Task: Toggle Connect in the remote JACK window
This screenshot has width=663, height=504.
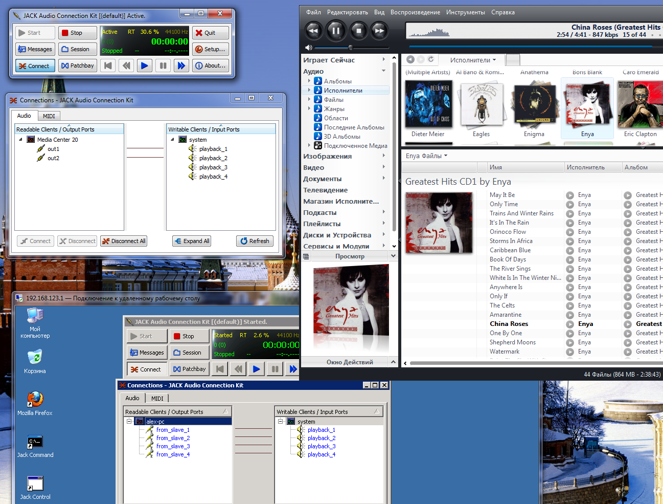Action: 146,369
